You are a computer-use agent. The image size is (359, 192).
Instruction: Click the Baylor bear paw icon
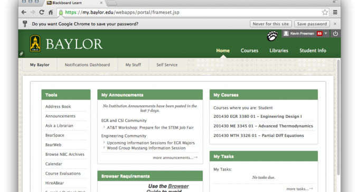tap(272, 36)
